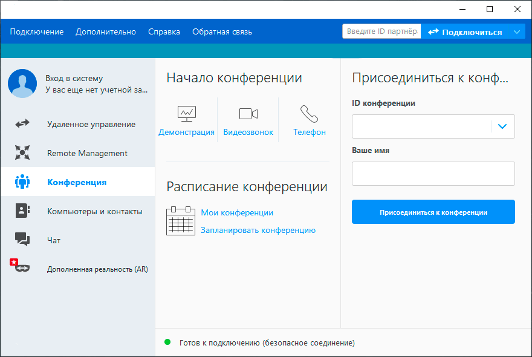Open the Подключение menu

(x=37, y=32)
